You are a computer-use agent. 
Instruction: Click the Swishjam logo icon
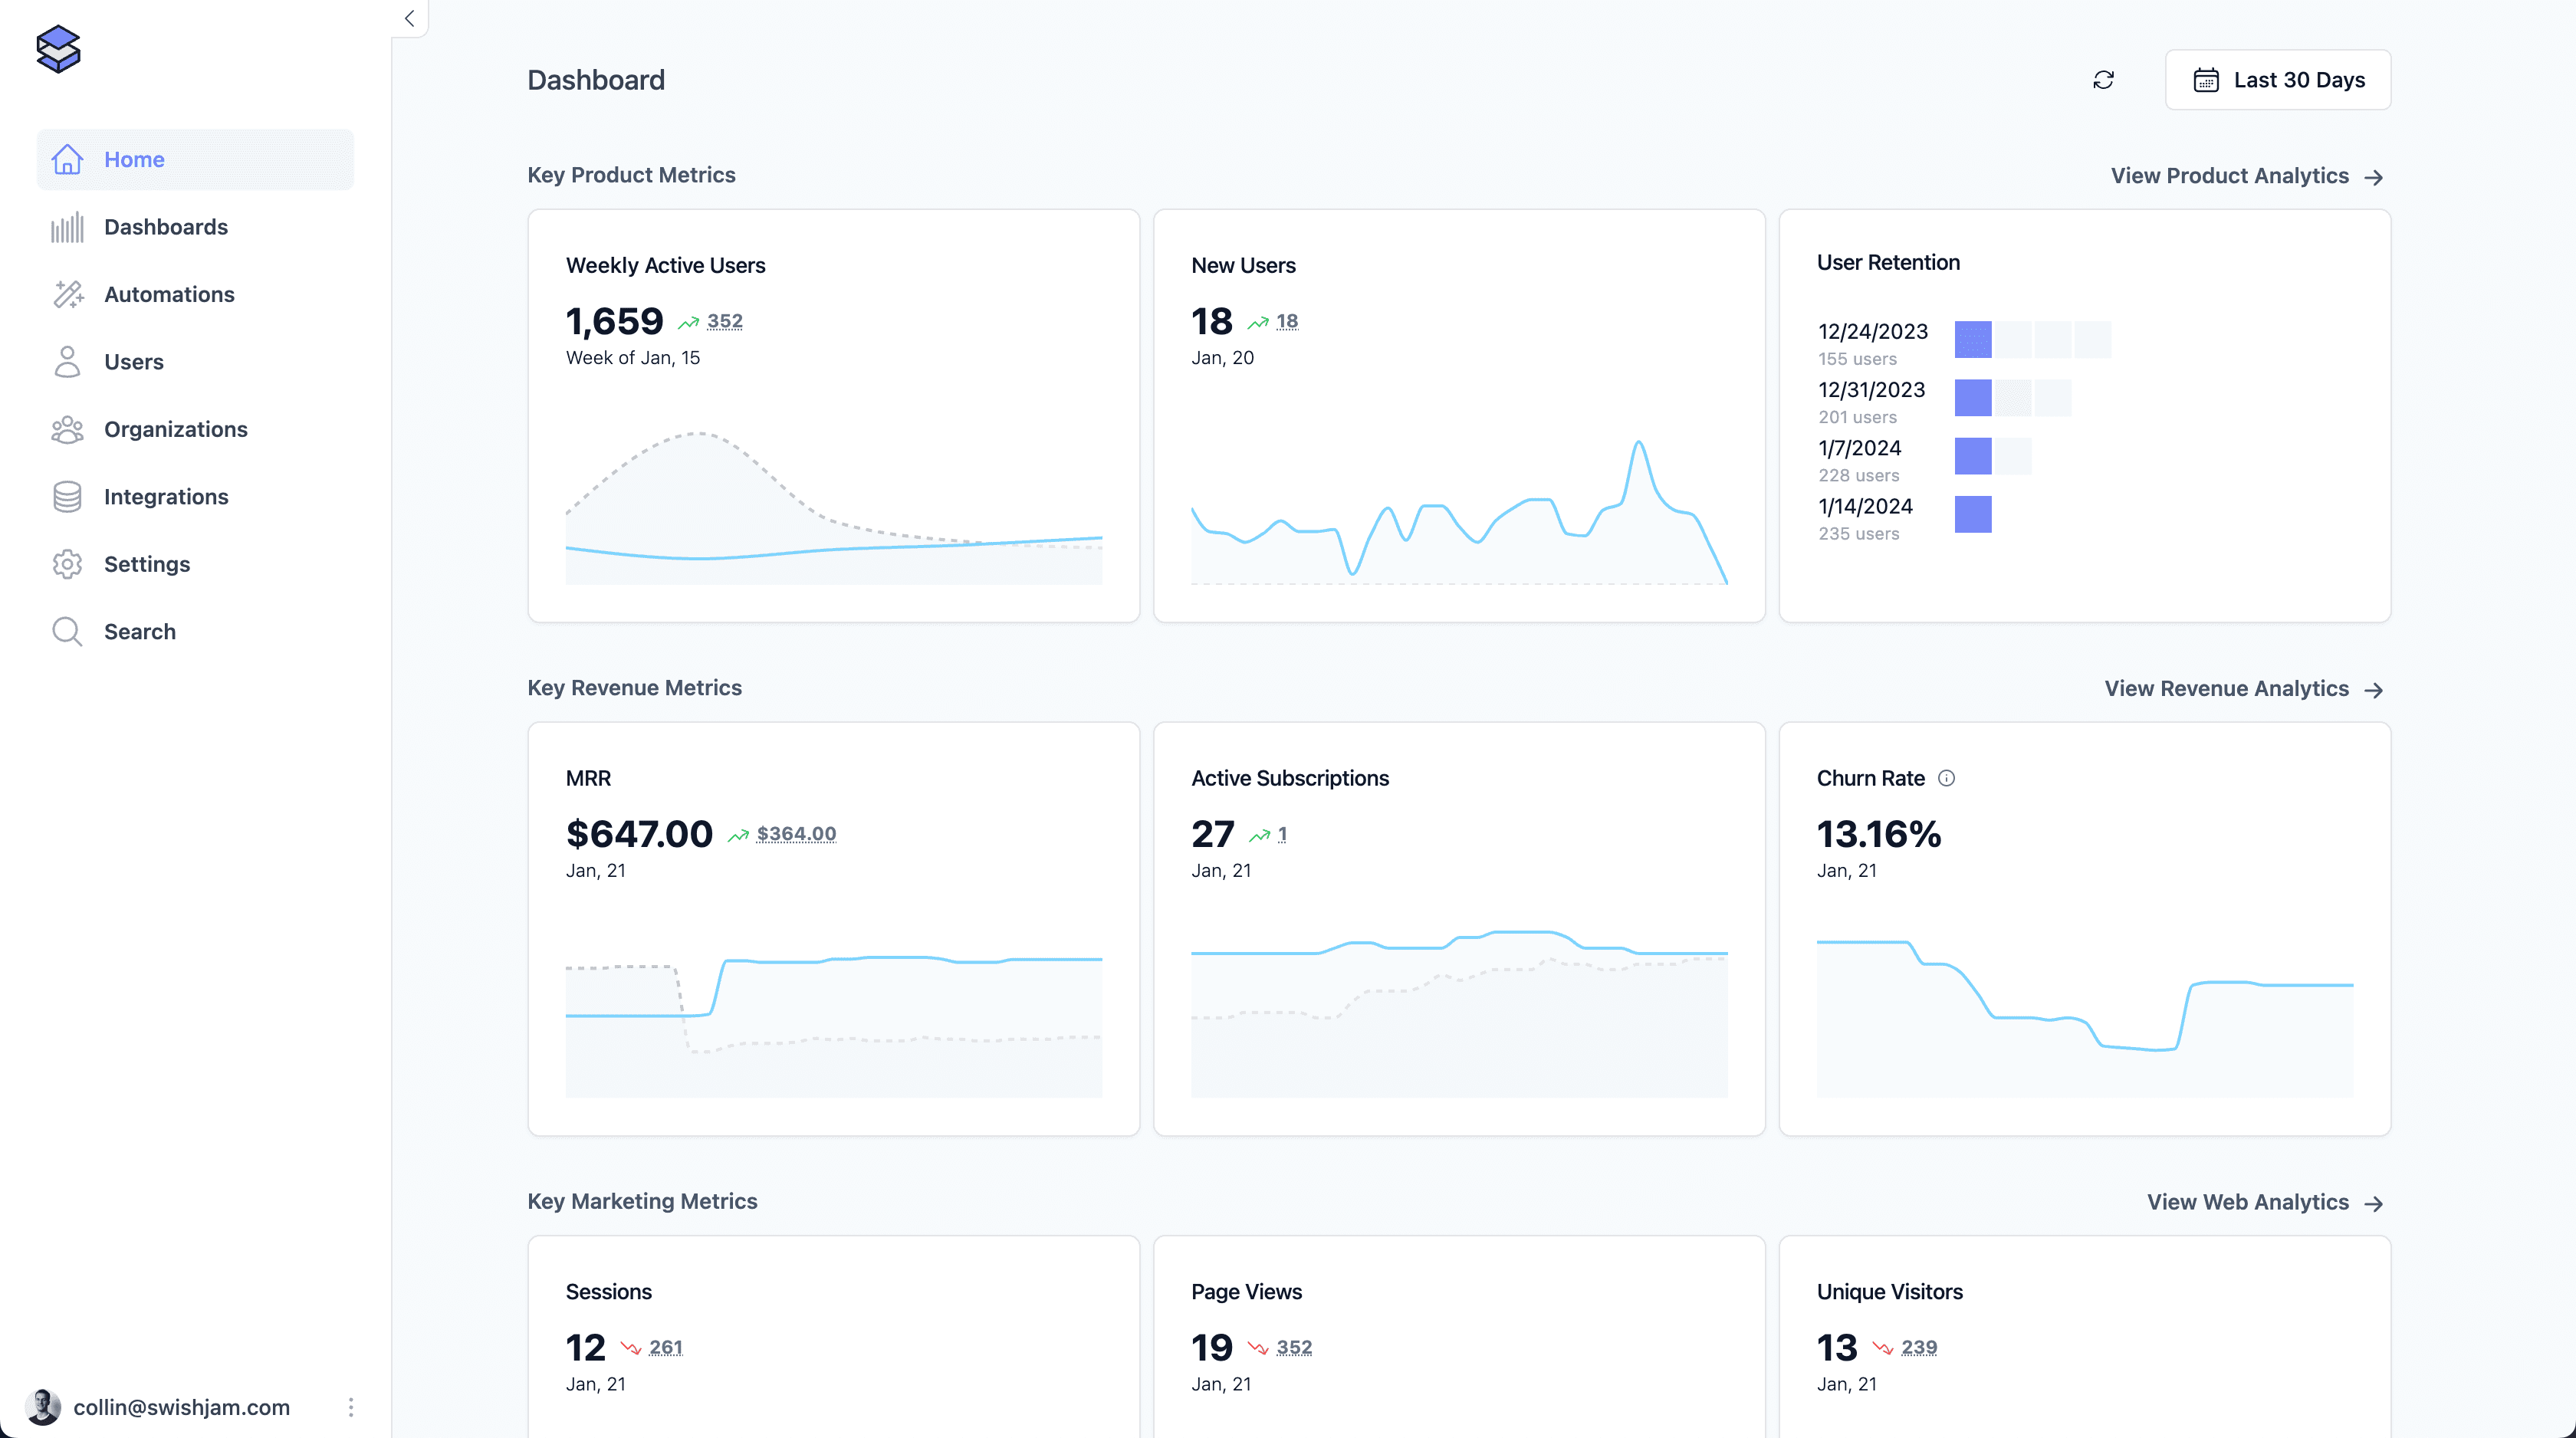coord(58,49)
